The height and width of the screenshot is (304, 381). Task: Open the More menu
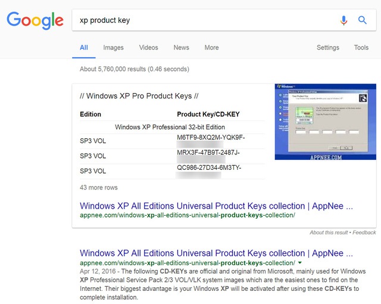pos(211,48)
